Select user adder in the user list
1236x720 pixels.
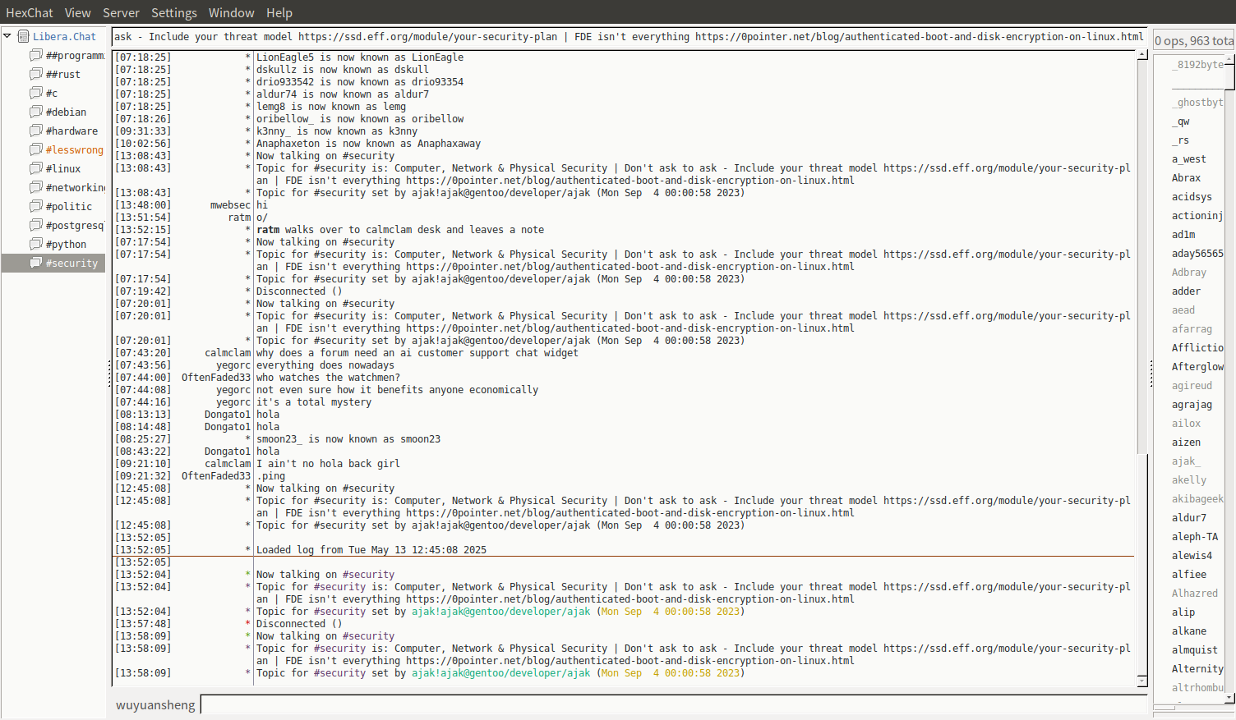[1186, 291]
